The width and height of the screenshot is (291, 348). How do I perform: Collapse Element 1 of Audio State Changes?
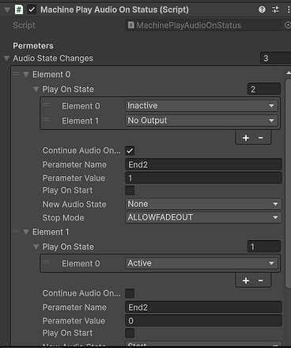pyautogui.click(x=26, y=232)
